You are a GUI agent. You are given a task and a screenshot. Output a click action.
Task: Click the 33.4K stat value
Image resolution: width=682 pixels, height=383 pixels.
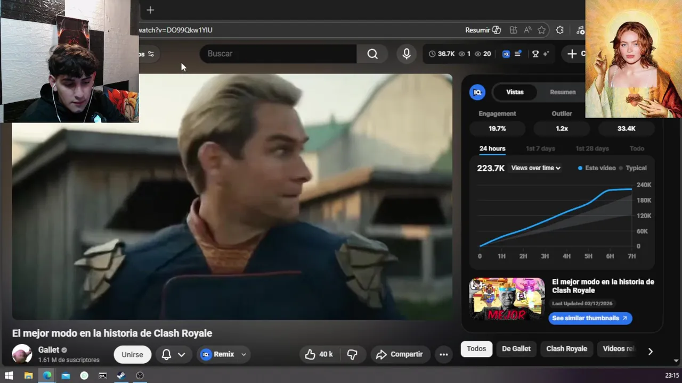coord(626,129)
